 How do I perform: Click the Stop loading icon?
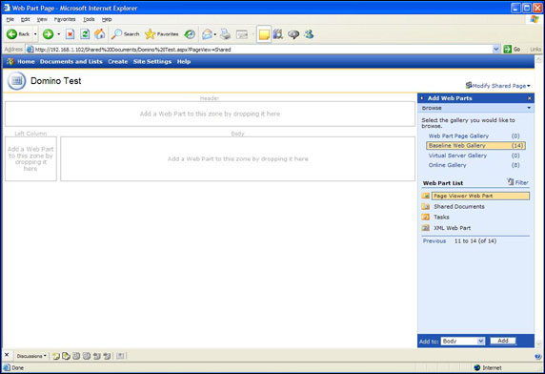pos(71,34)
